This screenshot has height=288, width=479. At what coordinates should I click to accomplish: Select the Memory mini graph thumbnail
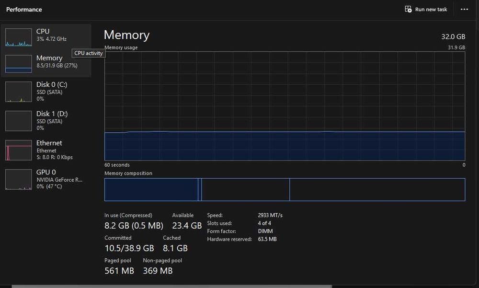click(x=19, y=64)
